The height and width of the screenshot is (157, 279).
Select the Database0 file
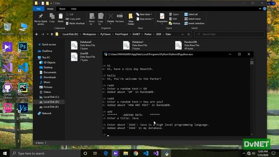point(83,45)
